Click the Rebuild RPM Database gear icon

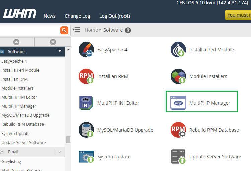(x=178, y=130)
